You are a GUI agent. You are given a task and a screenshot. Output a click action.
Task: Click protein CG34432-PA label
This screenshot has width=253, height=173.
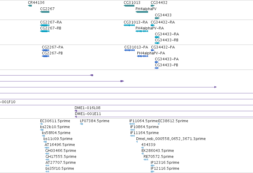coord(163,47)
